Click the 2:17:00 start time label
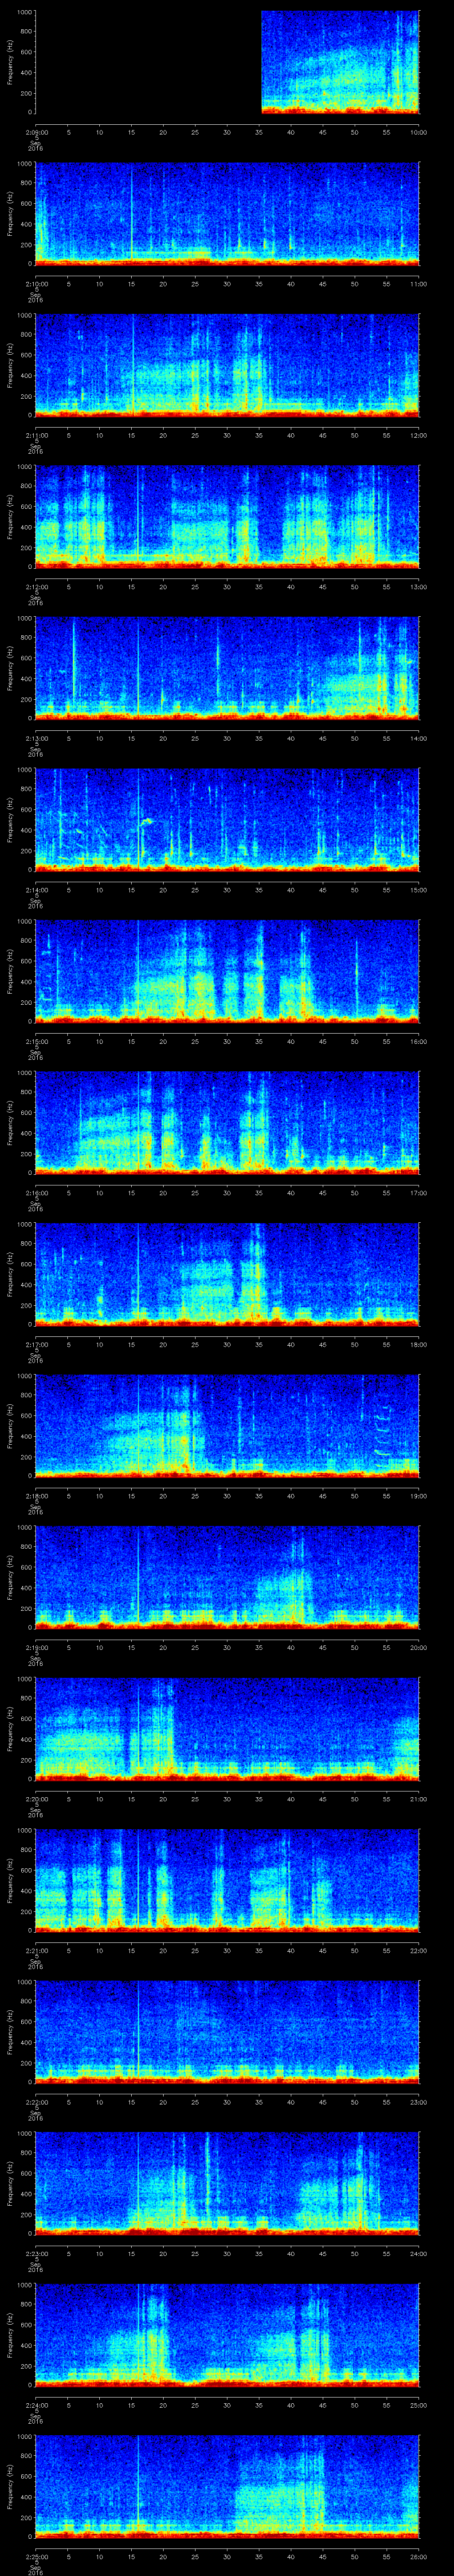This screenshot has width=454, height=2576. (x=36, y=1343)
